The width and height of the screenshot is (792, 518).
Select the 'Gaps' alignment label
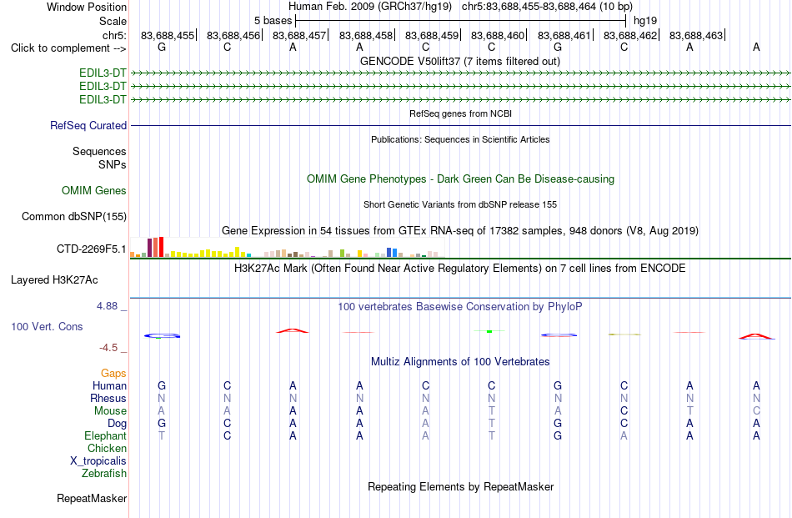(x=113, y=373)
